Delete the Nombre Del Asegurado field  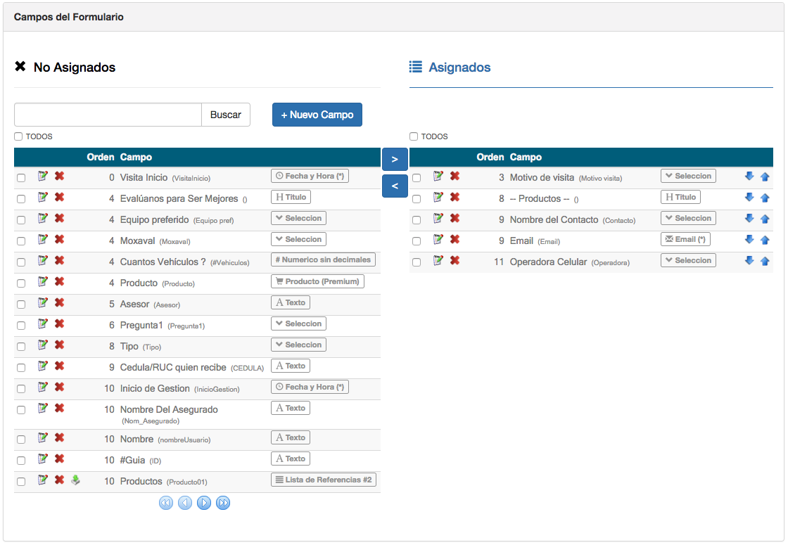[x=59, y=408]
